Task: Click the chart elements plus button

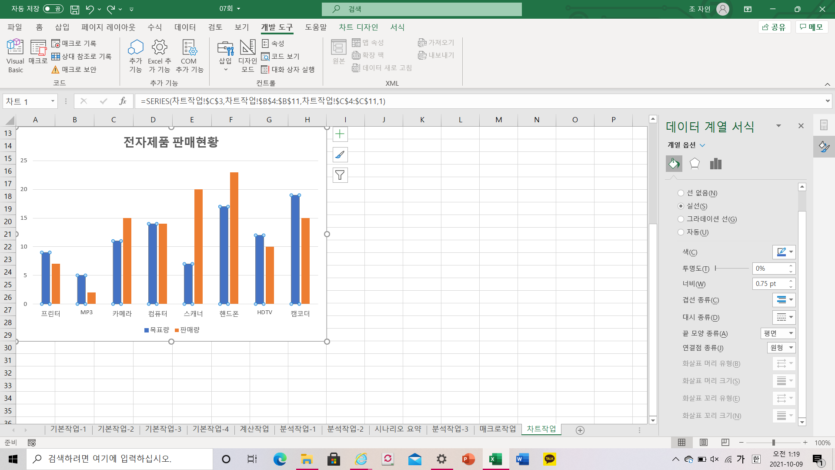Action: pos(340,134)
